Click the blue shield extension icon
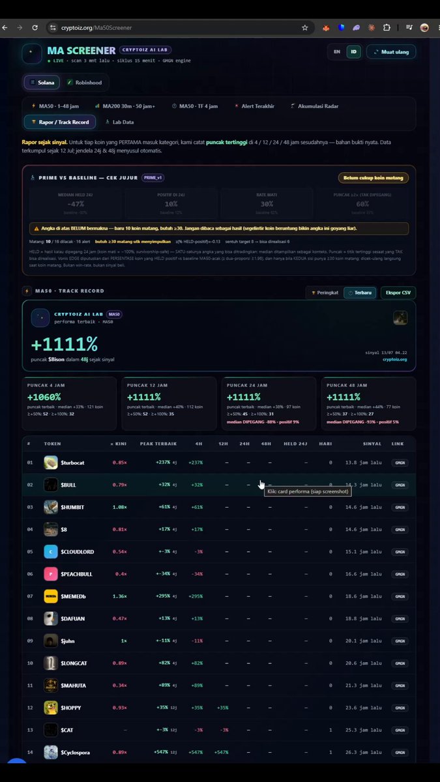This screenshot has height=782, width=440. click(342, 28)
